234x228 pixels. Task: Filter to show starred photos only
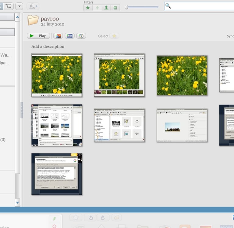coord(88,8)
